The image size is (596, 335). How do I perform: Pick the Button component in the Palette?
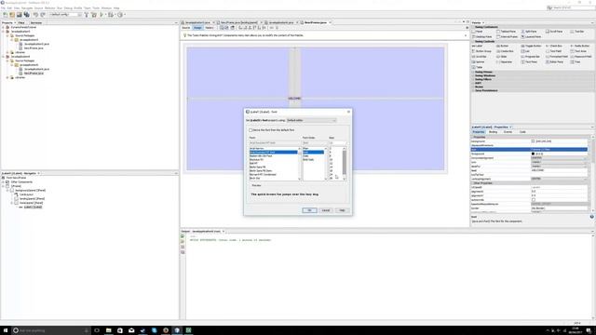tap(503, 46)
